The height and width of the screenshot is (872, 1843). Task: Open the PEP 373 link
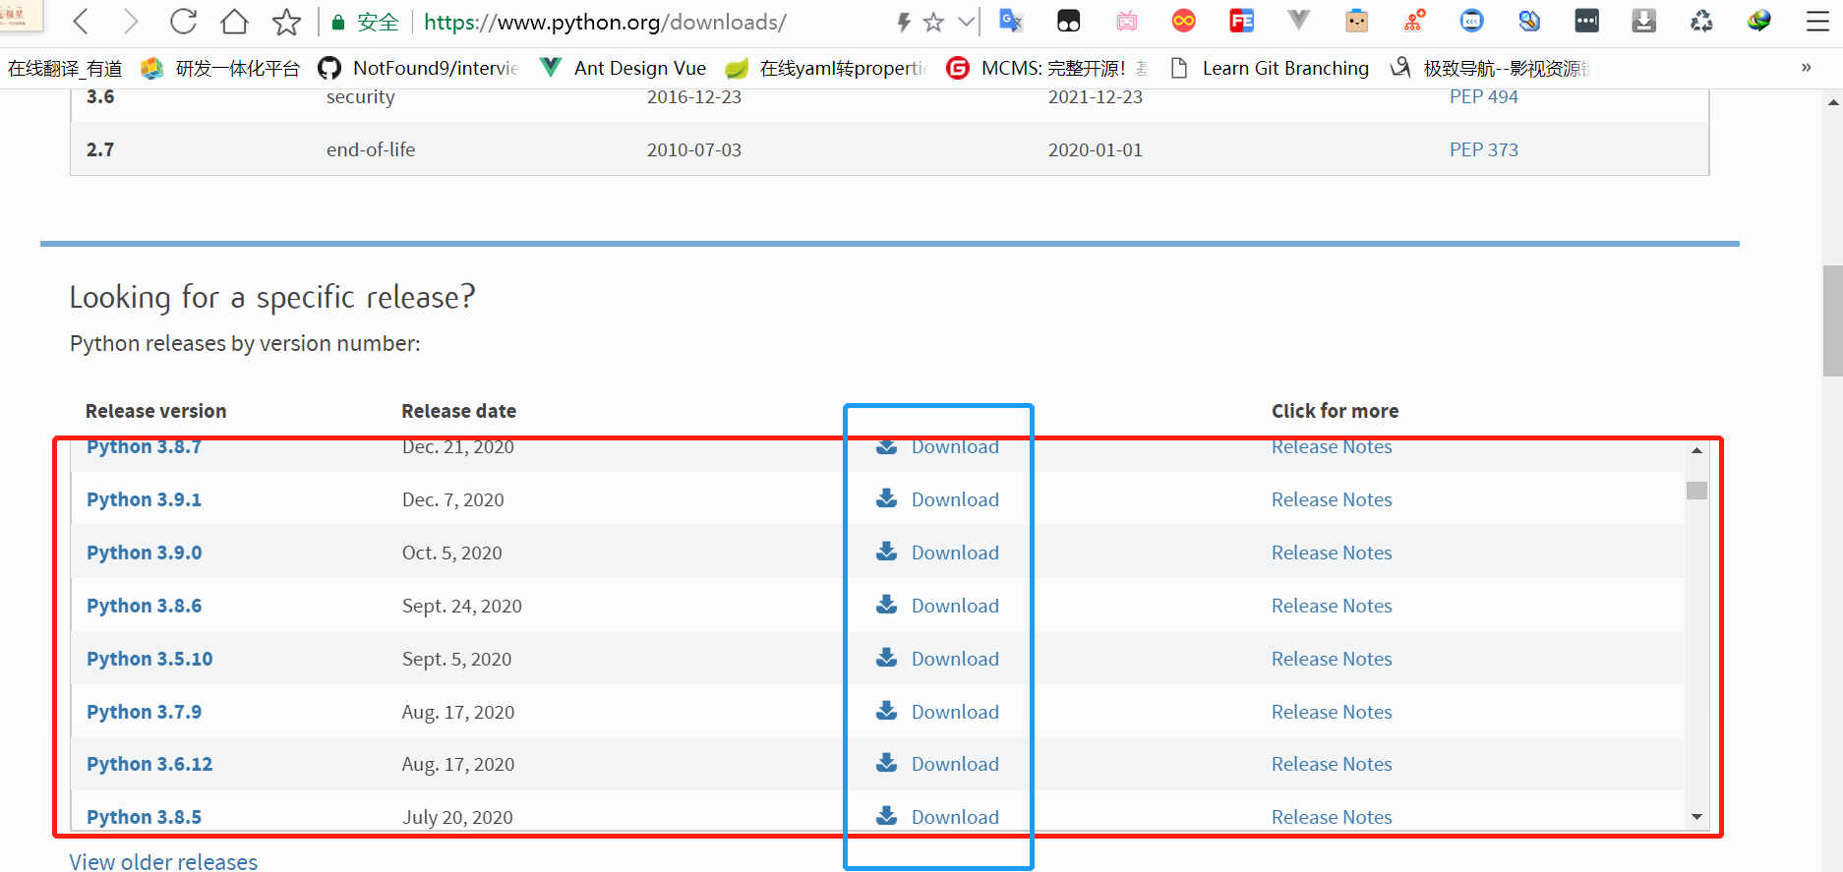tap(1483, 149)
